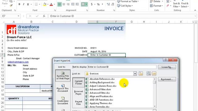The width and height of the screenshot is (198, 111).
Task: Toggle Italic formatting in ribbon
Action: click(x=24, y=4)
